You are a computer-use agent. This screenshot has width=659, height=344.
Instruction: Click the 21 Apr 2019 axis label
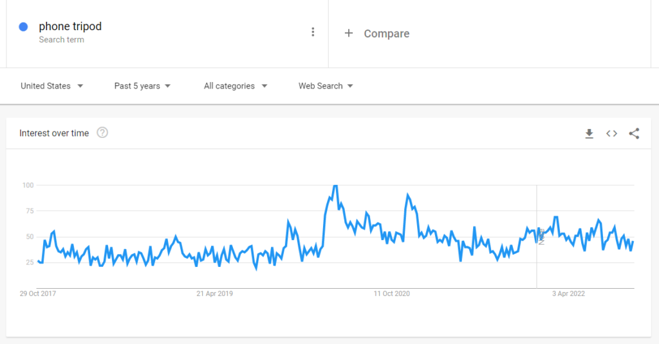[214, 294]
